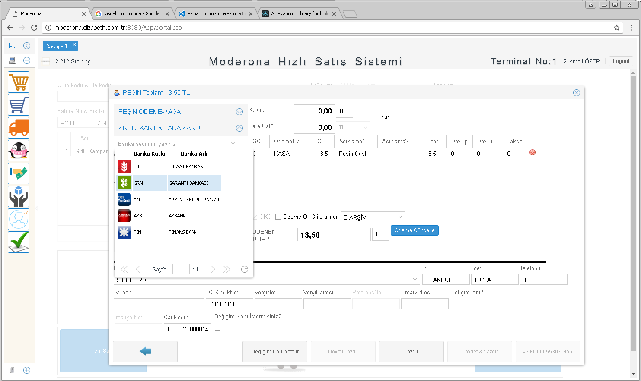
Task: Open the blue shopping cart icon
Action: click(19, 105)
